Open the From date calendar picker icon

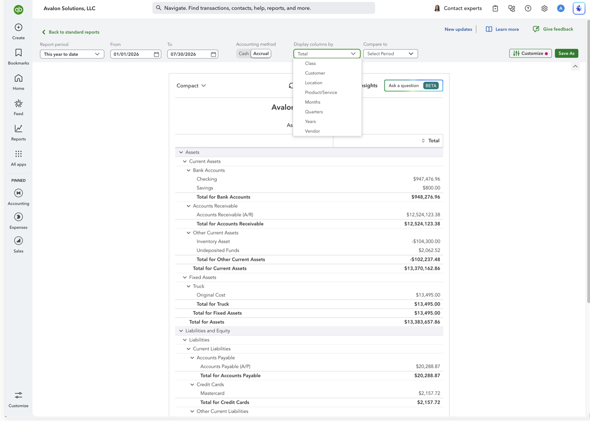pos(157,54)
